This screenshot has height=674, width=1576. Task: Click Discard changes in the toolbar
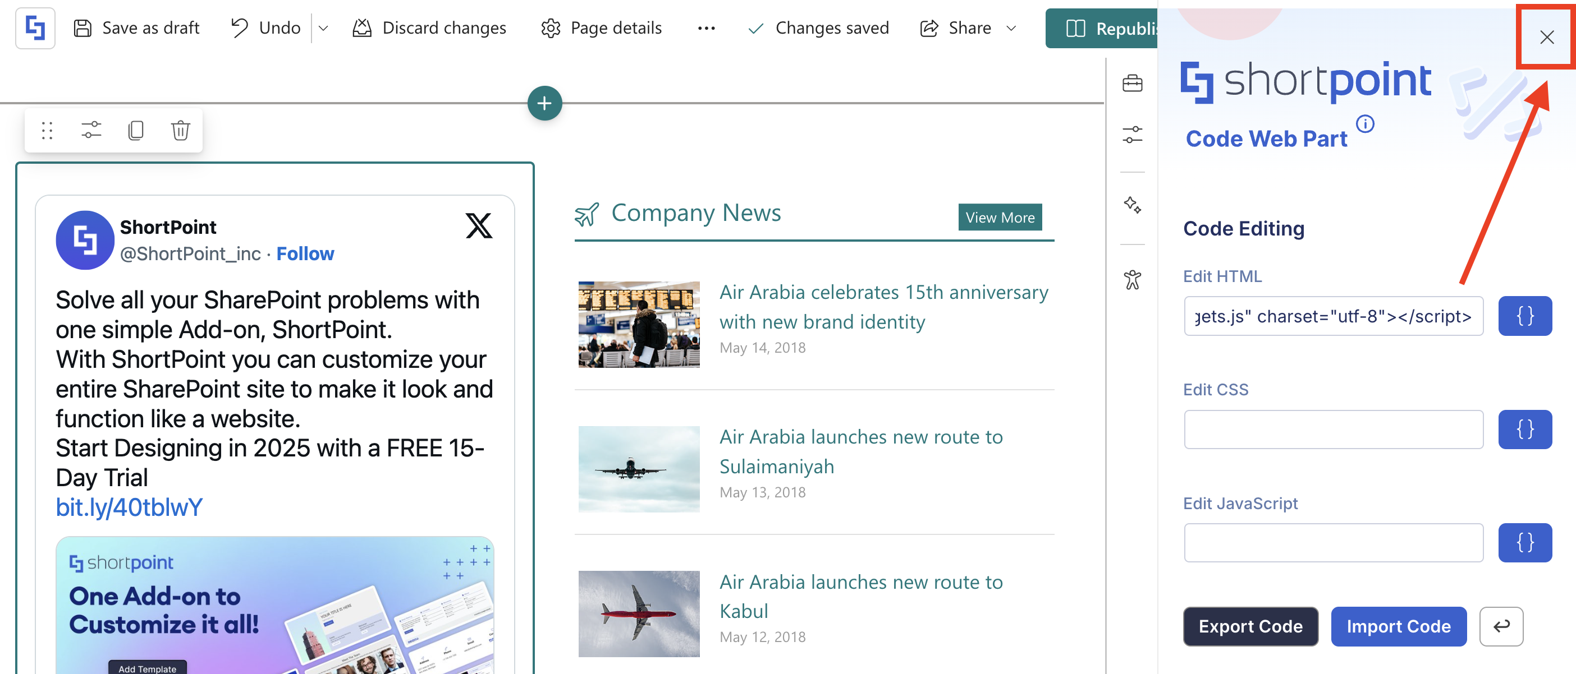[429, 28]
